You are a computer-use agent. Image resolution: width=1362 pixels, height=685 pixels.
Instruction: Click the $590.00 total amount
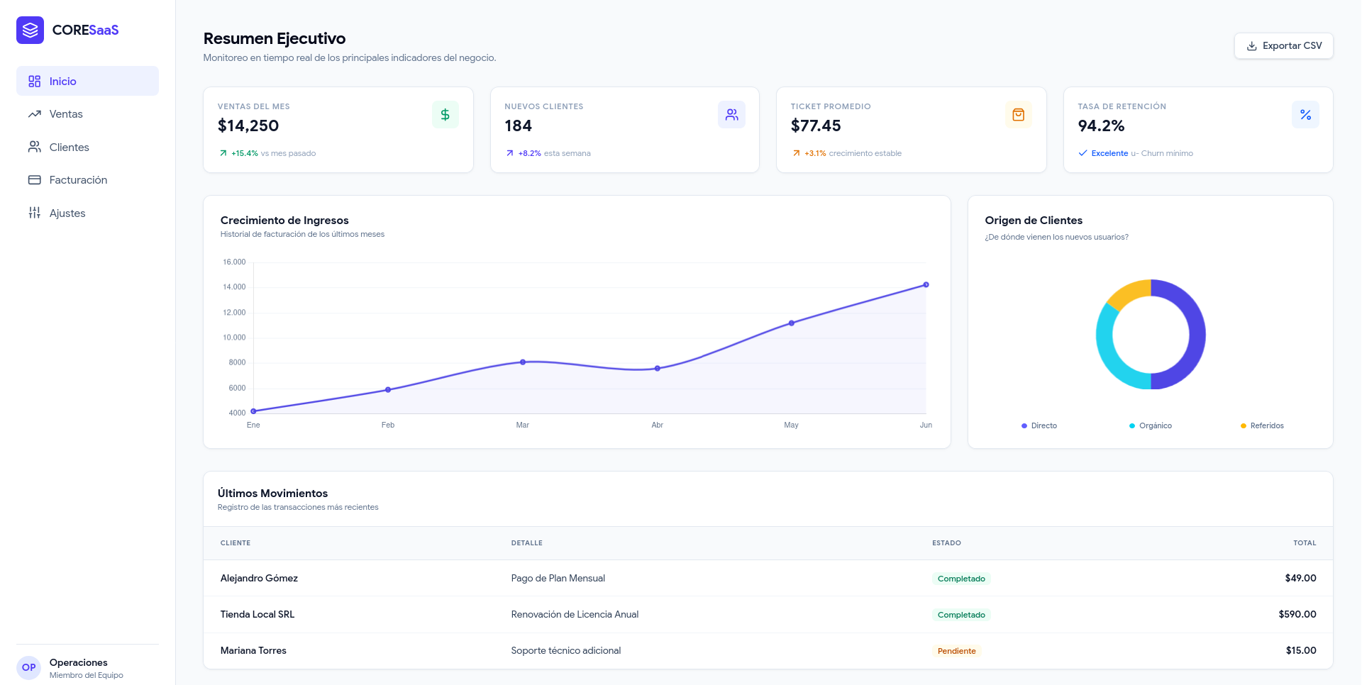[x=1297, y=615]
